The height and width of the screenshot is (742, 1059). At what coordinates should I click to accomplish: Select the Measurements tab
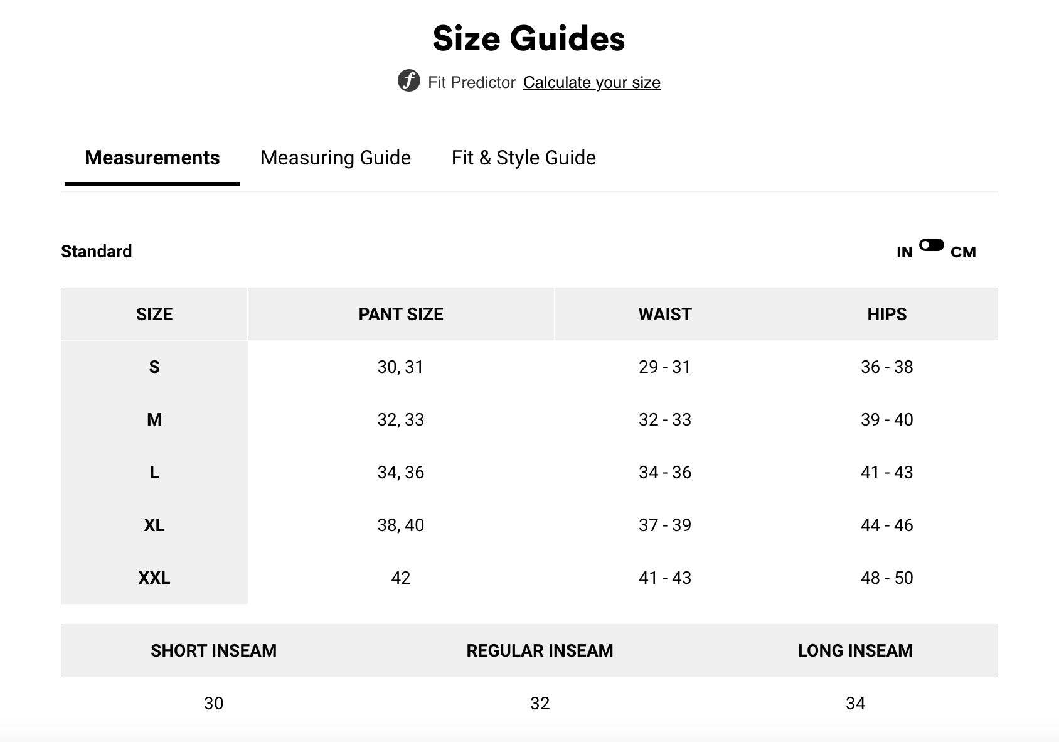pos(152,158)
